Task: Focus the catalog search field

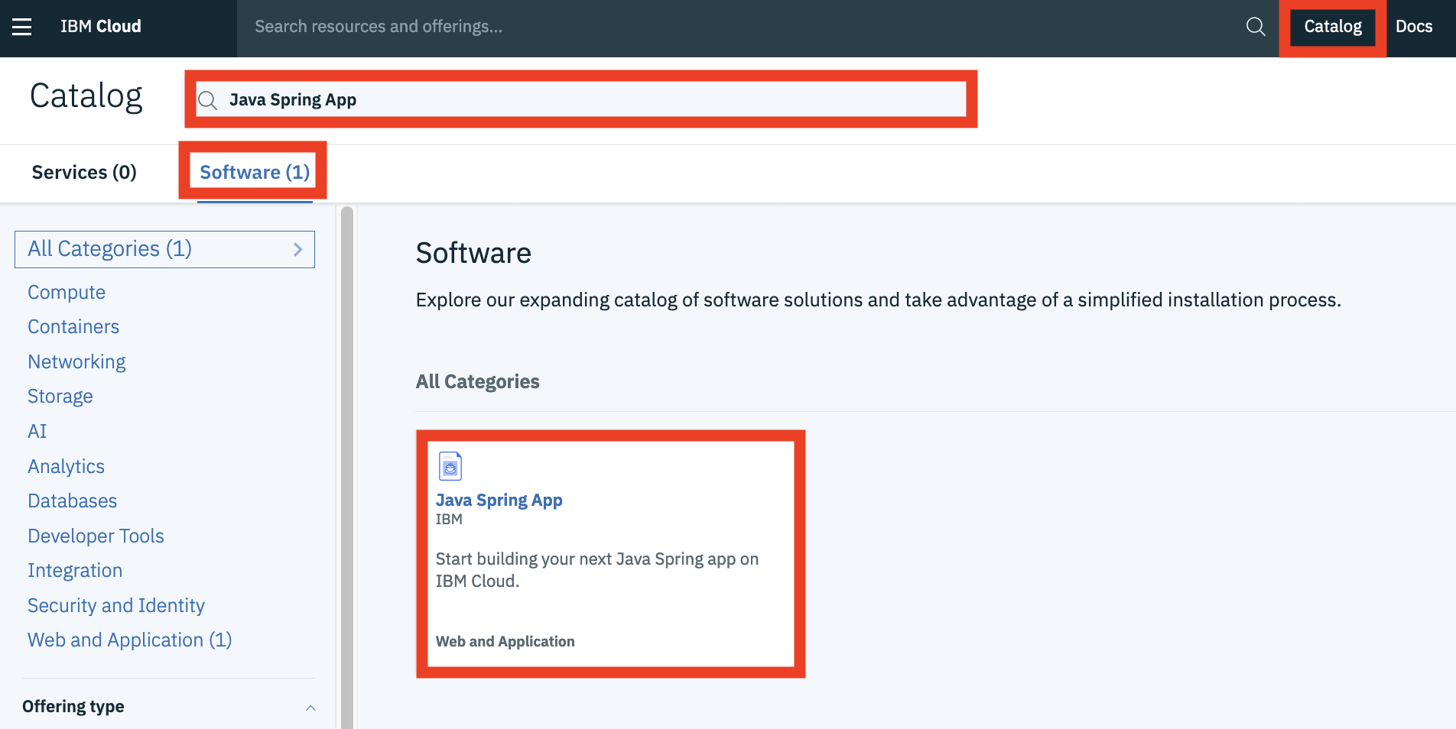Action: click(581, 100)
